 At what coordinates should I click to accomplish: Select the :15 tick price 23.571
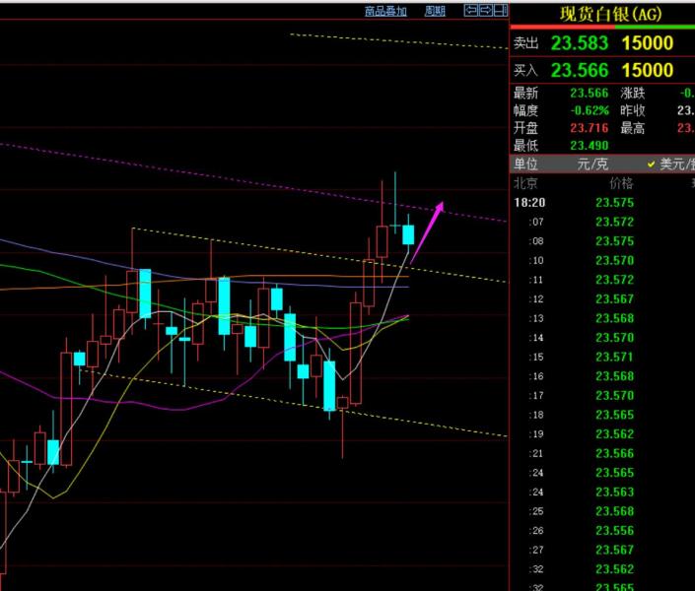pyautogui.click(x=615, y=357)
